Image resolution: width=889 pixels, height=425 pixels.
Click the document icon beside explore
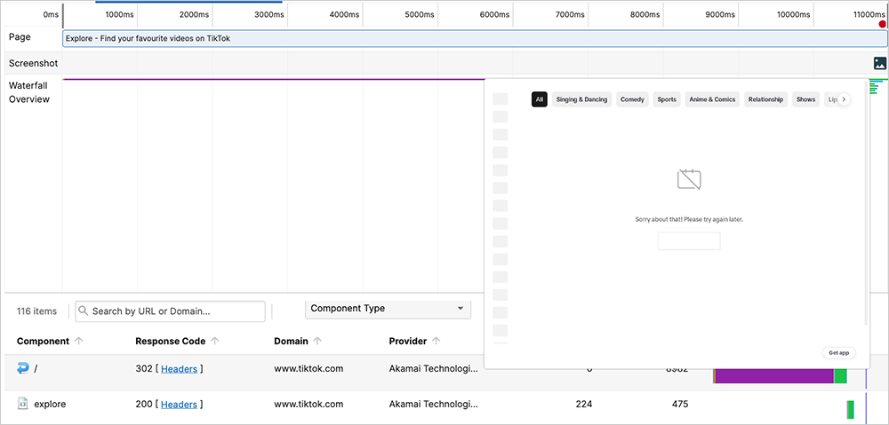[23, 405]
